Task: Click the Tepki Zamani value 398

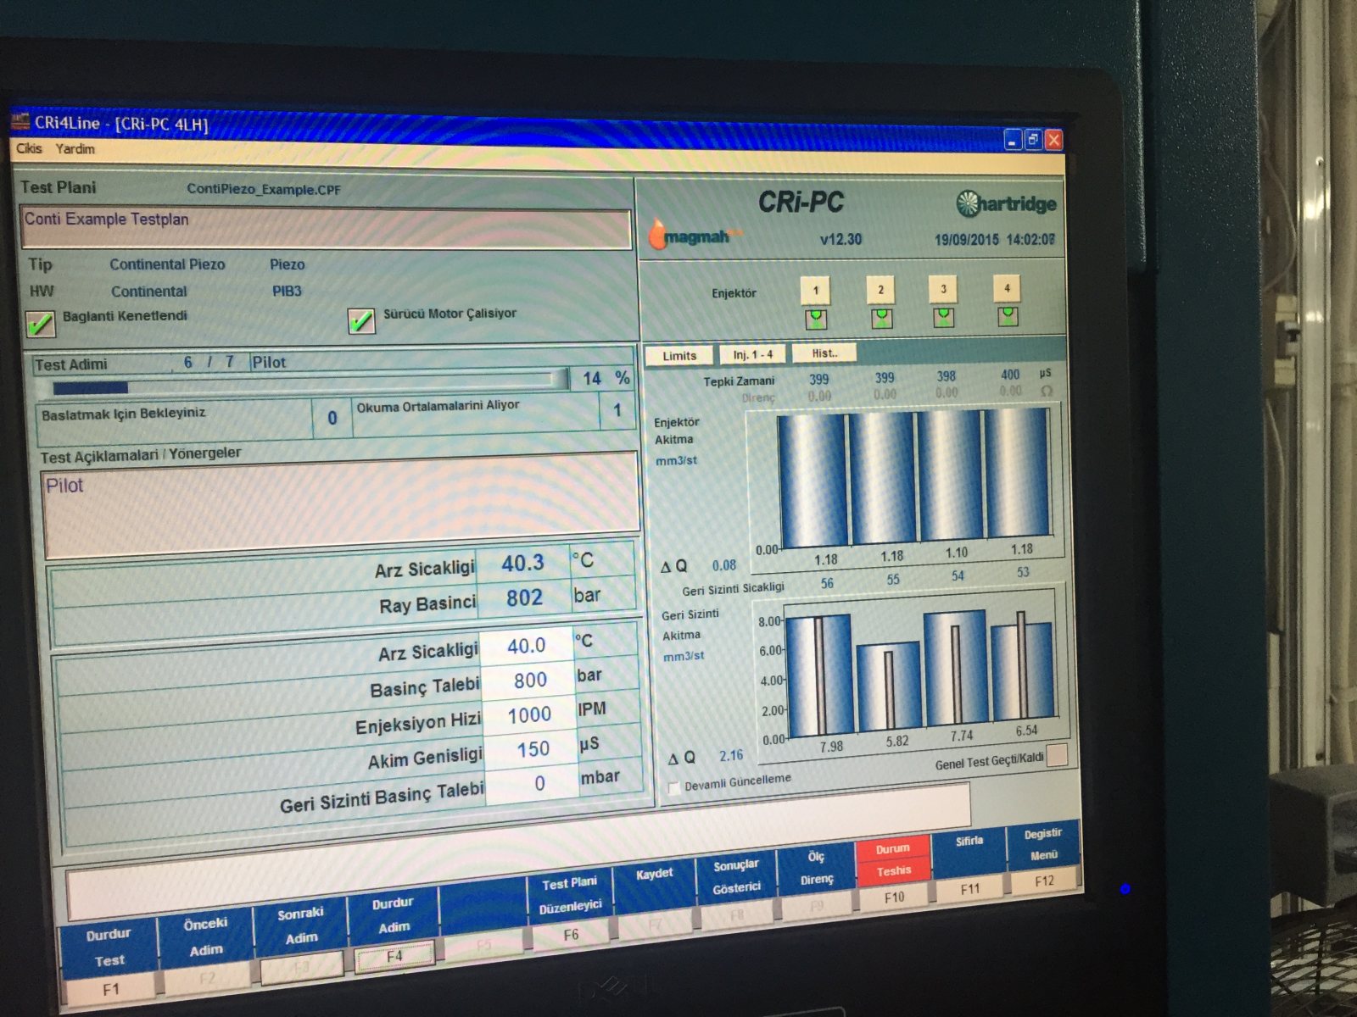Action: pos(946,375)
